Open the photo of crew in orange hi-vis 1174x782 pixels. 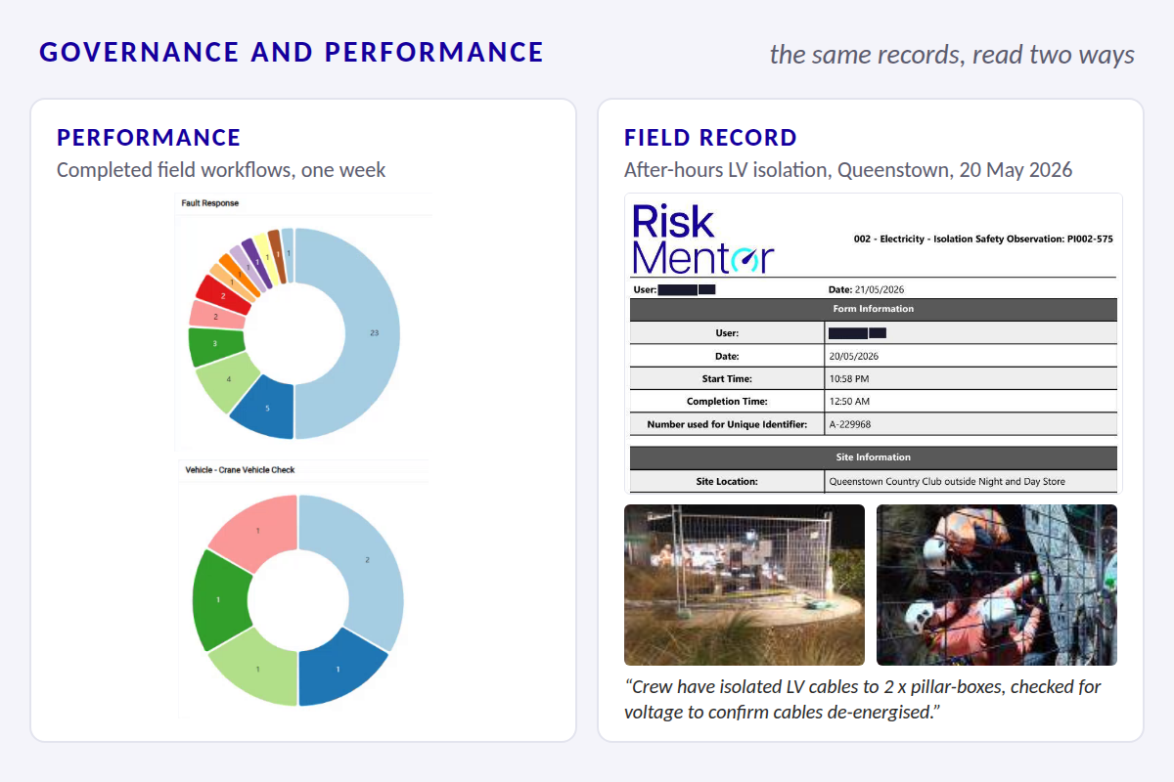[997, 585]
